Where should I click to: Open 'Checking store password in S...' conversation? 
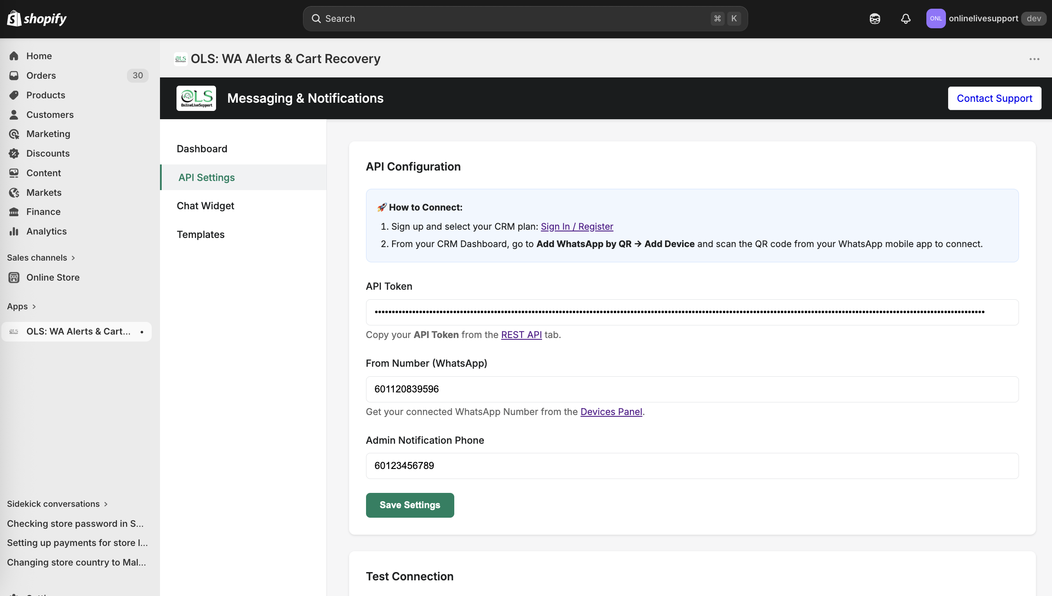[x=75, y=524]
